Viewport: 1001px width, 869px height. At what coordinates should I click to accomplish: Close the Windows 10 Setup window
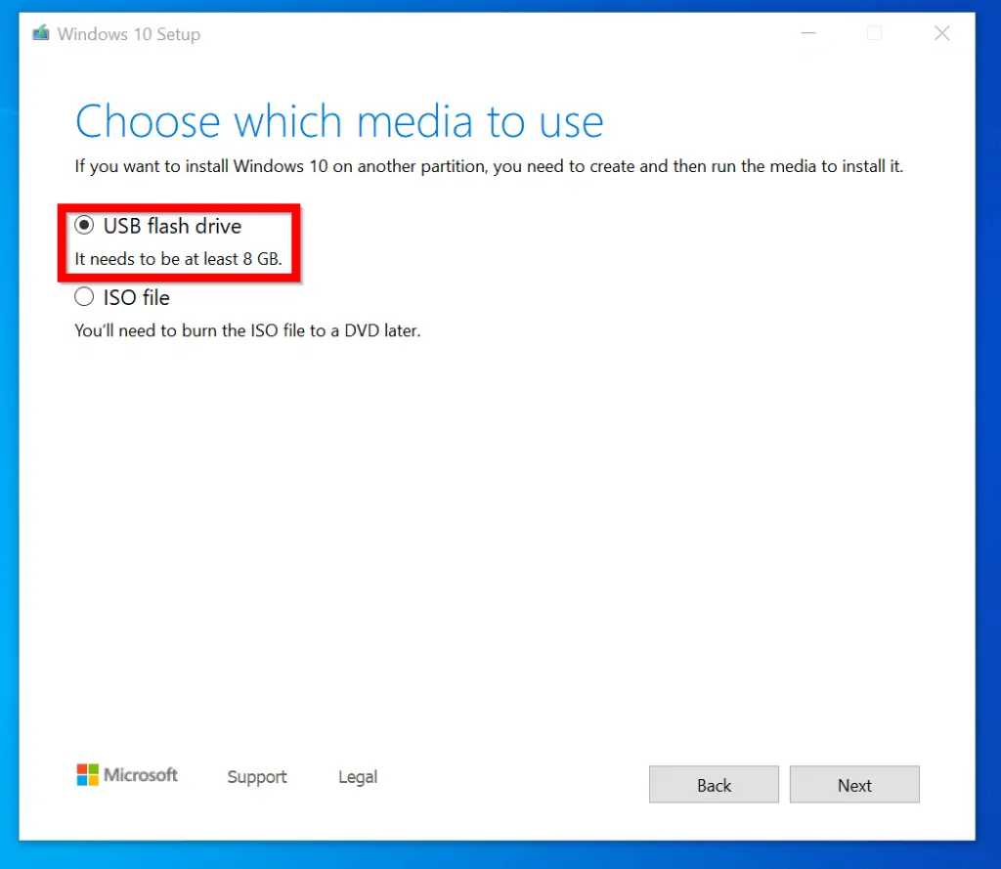coord(941,33)
